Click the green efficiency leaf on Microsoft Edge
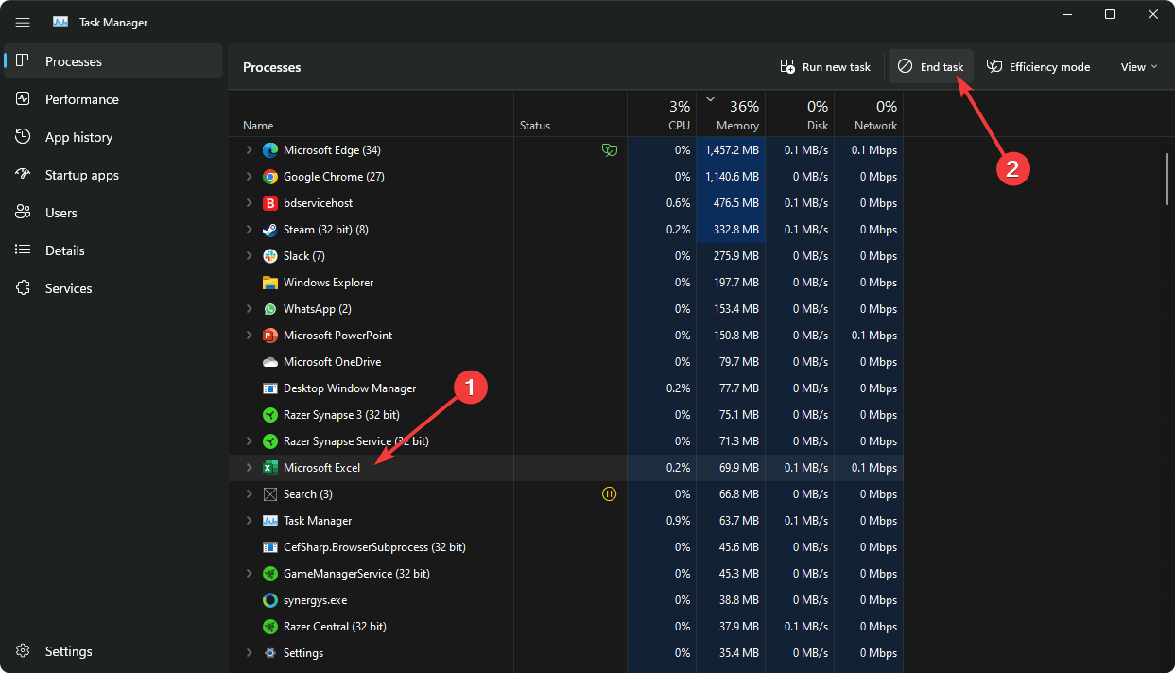 tap(610, 150)
